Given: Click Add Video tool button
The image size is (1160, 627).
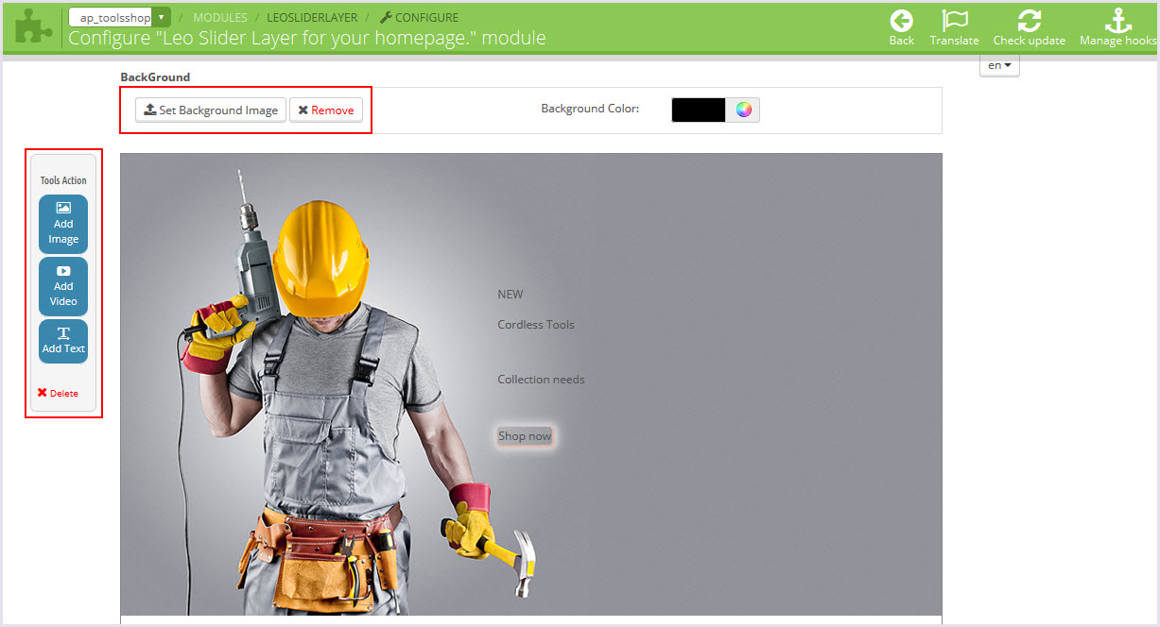Looking at the screenshot, I should click(x=63, y=286).
